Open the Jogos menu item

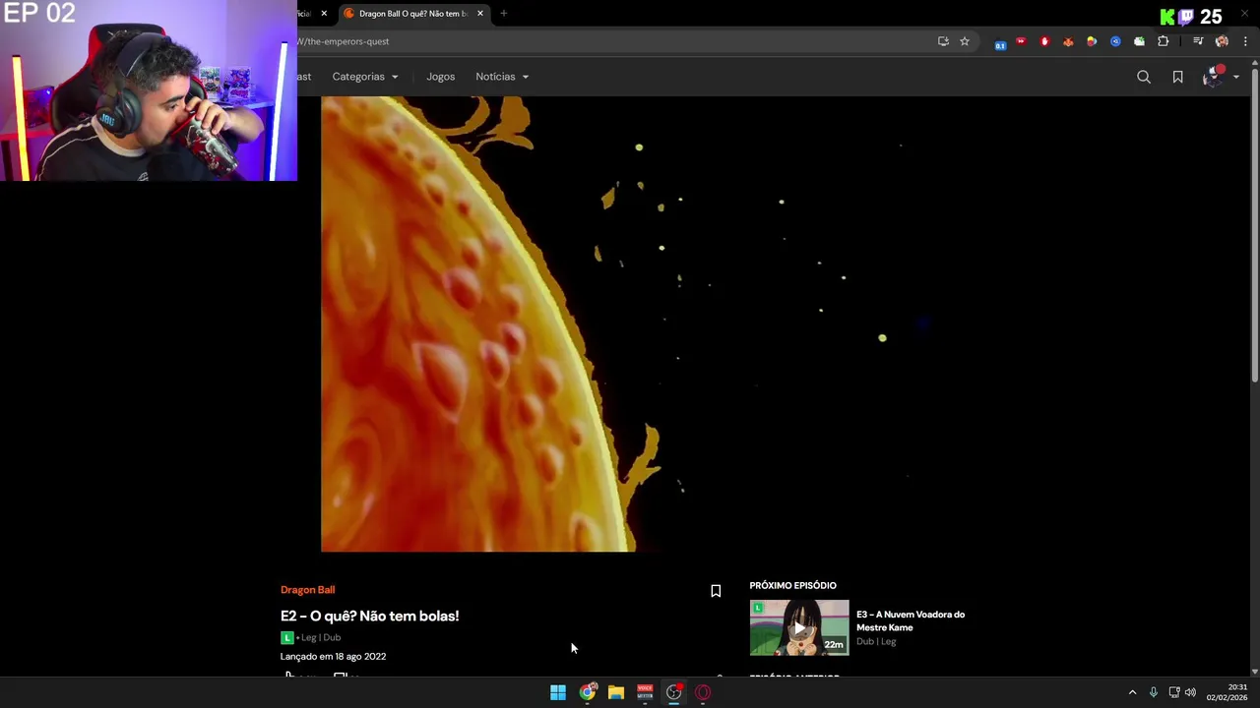(440, 77)
